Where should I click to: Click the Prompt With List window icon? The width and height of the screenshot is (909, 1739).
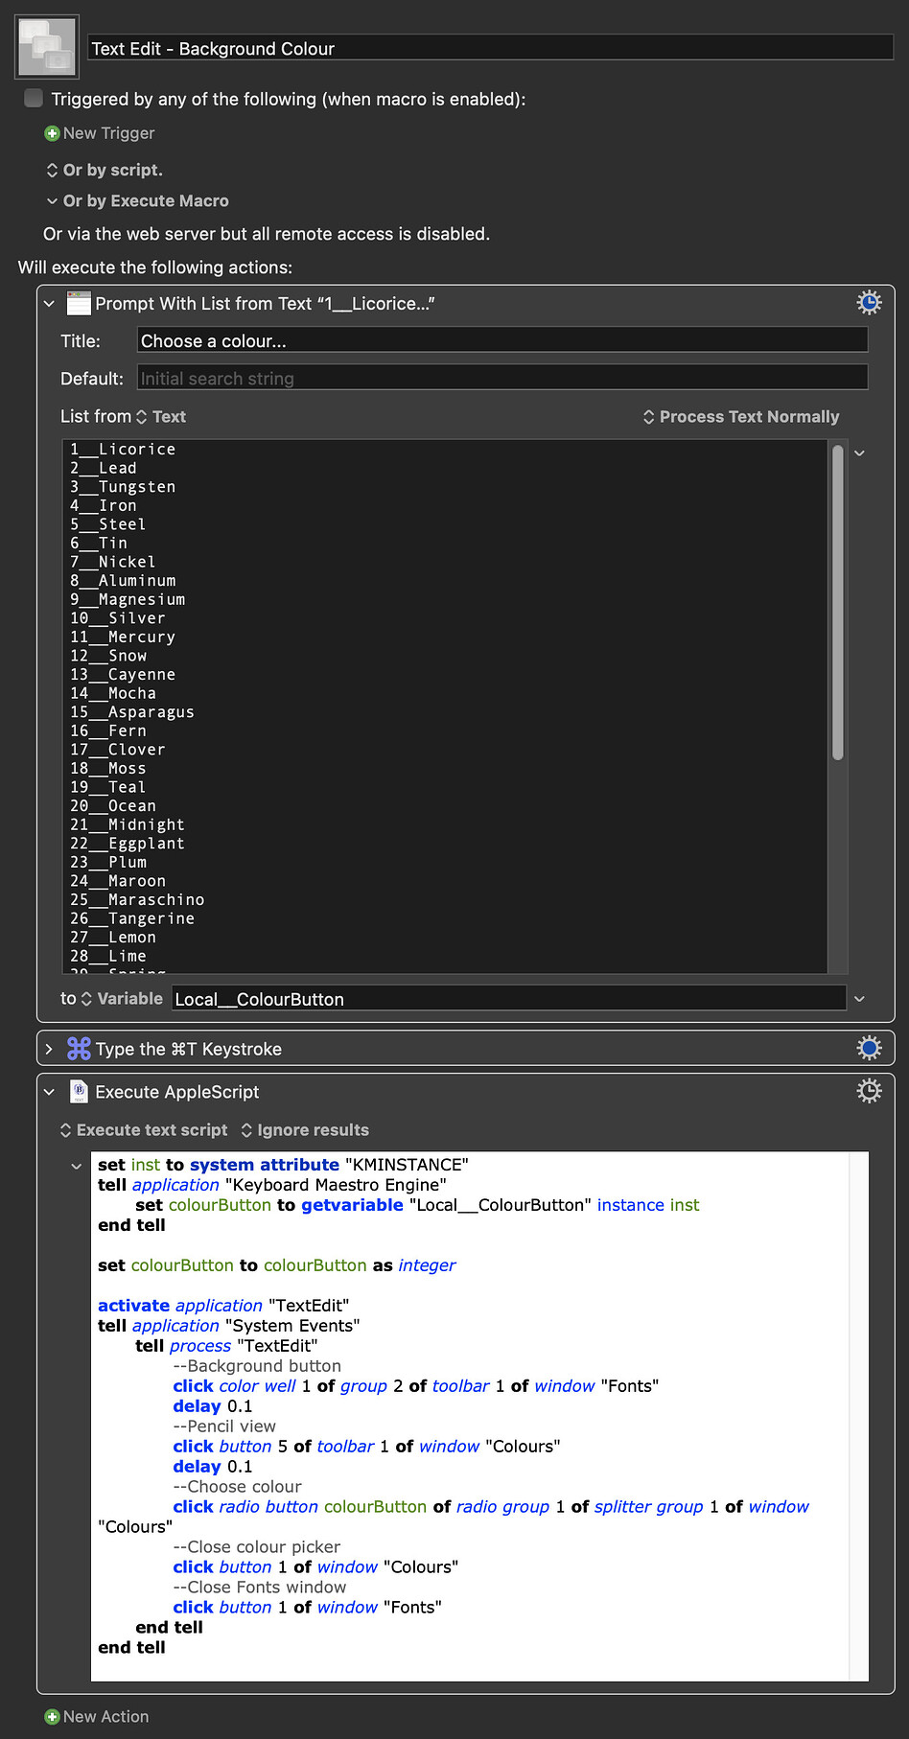coord(79,304)
